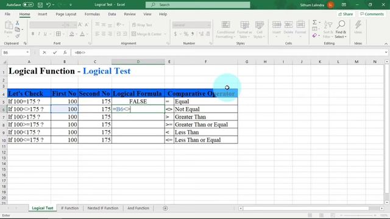Switch to the Review tab
The height and width of the screenshot is (219, 390).
[x=130, y=14]
